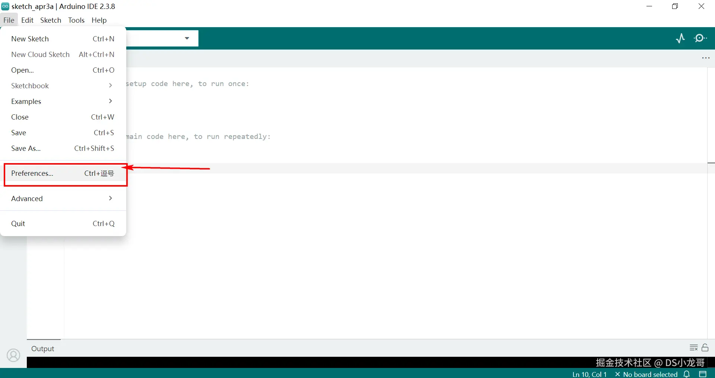Open the Help menu
Screen dimensions: 715x378
click(99, 20)
